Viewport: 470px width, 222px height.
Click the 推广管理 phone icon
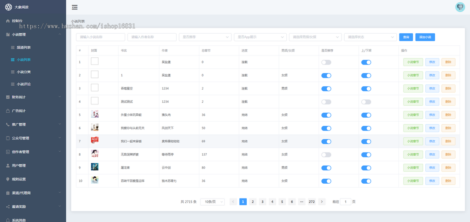(8, 124)
